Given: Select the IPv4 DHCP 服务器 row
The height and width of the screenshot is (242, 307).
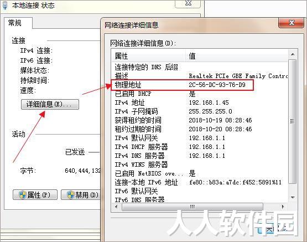Looking at the screenshot, I should click(x=200, y=147).
